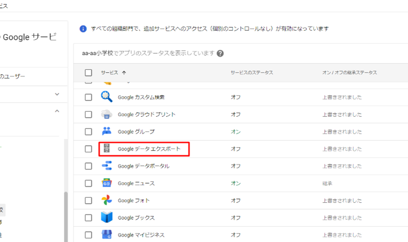Click the Google マイビジネス store icon
Screen dimensions: 408x242
coord(107,234)
